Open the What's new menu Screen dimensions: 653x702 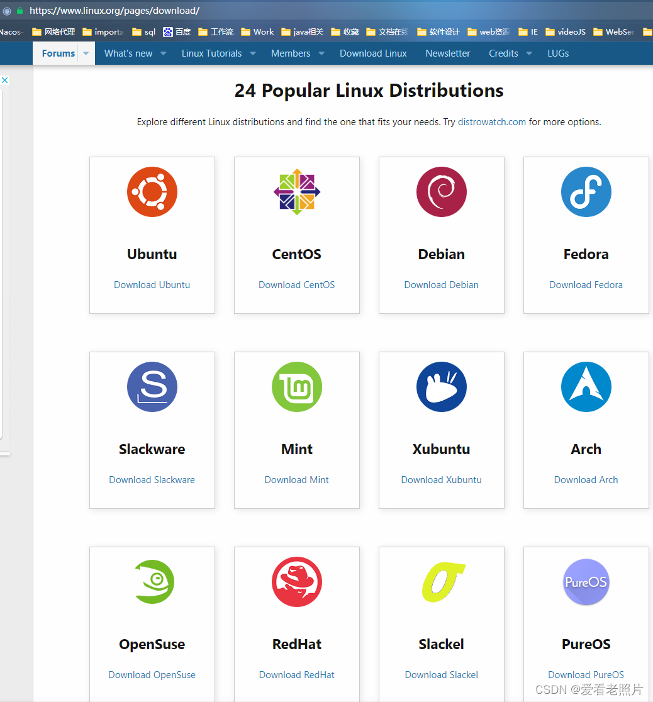pos(128,53)
